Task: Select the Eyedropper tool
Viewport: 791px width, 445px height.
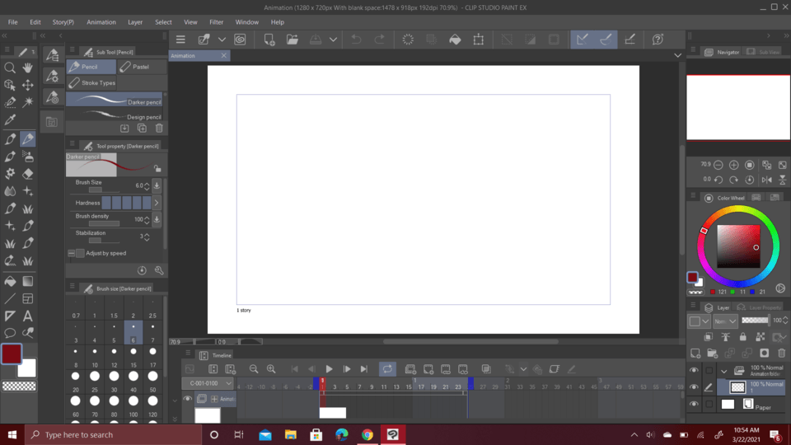Action: pos(10,121)
